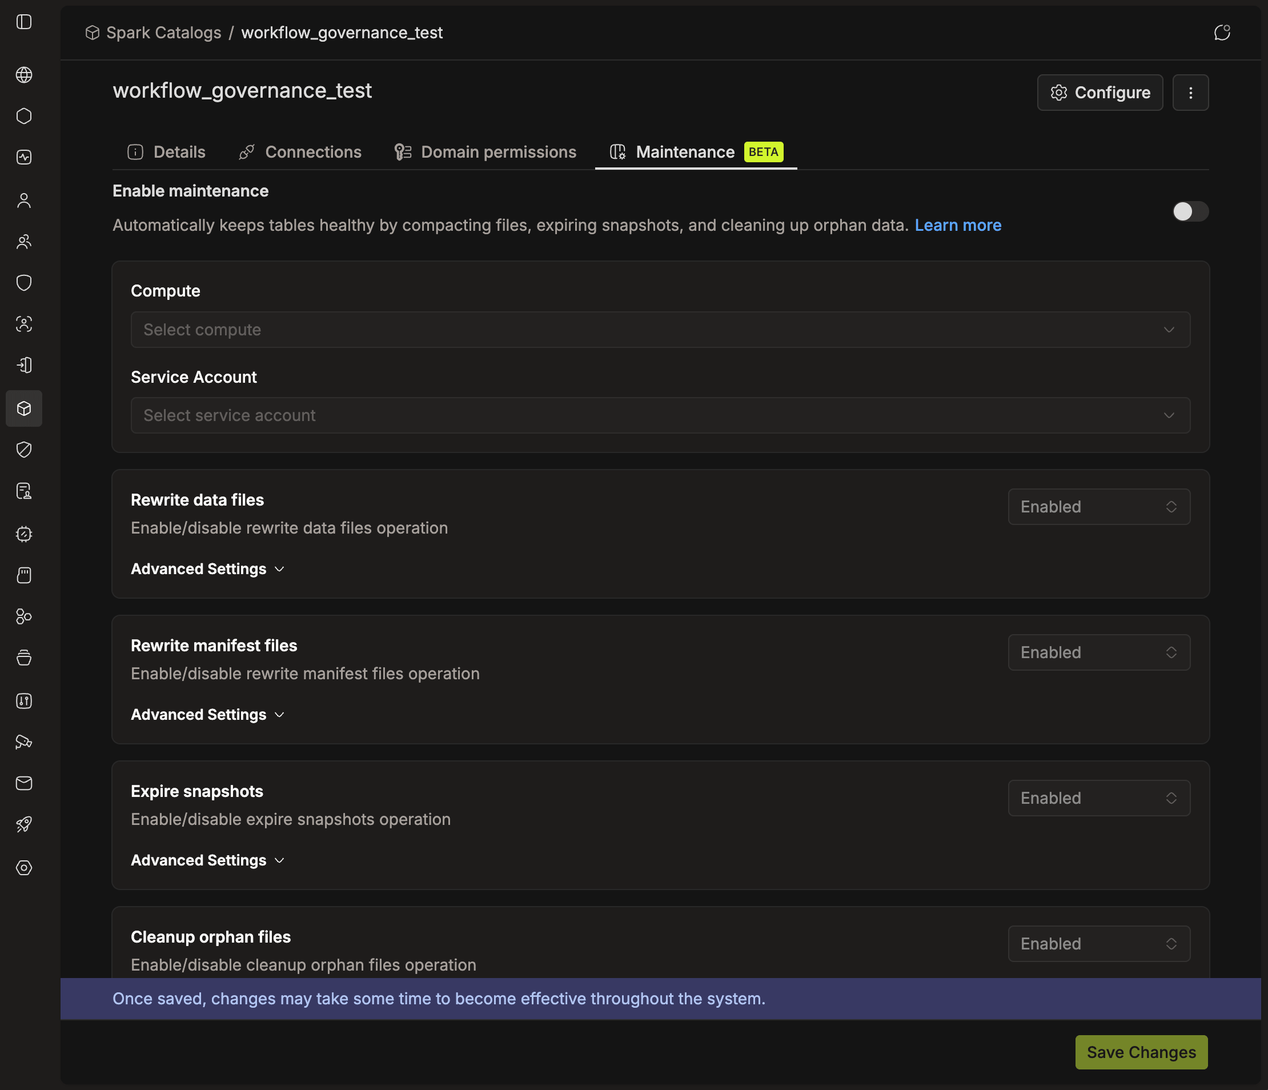Toggle the Enable maintenance switch
This screenshot has height=1090, width=1268.
1190,212
